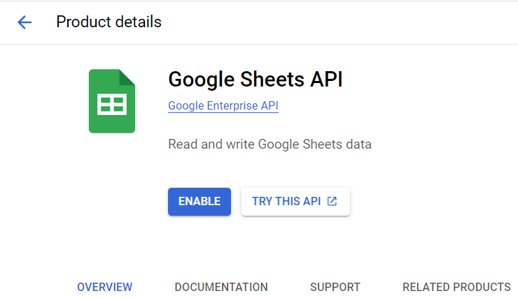Select the Google Sheets API title text
The image size is (518, 298).
coord(255,80)
